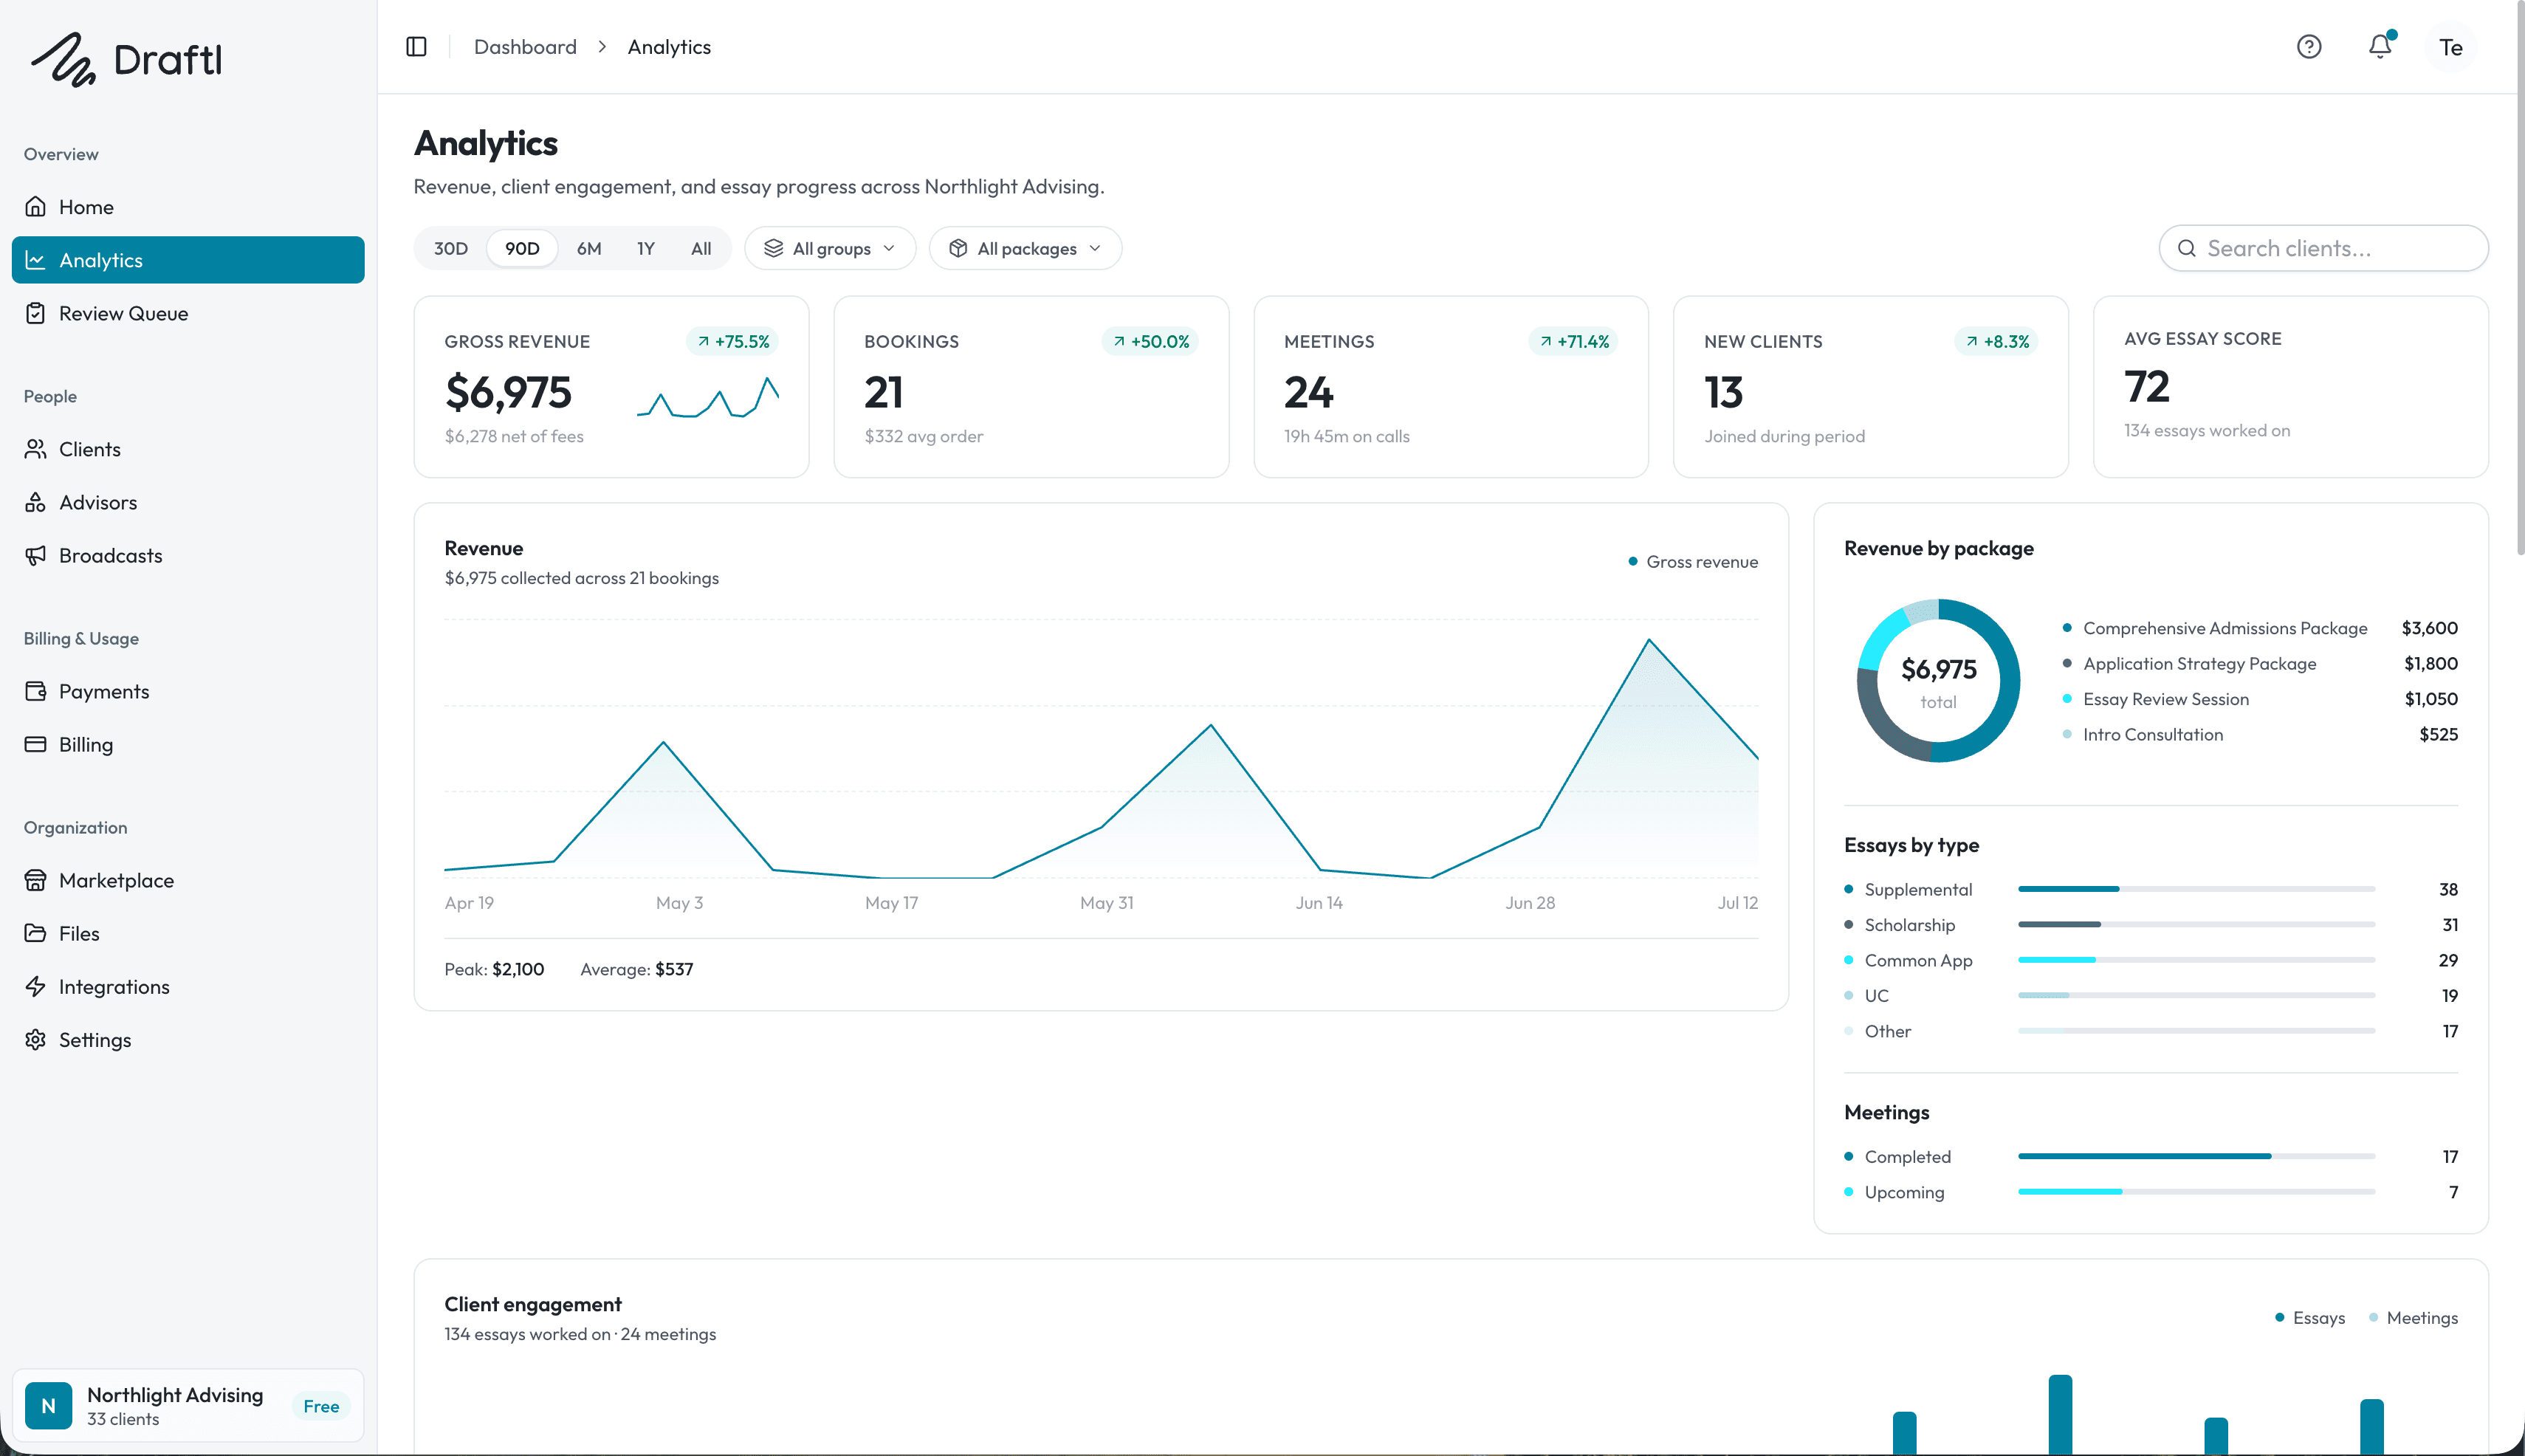Open the All packages dropdown
This screenshot has height=1456, width=2525.
tap(1025, 248)
